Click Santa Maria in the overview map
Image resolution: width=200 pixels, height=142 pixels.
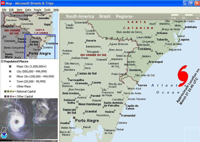point(9,55)
